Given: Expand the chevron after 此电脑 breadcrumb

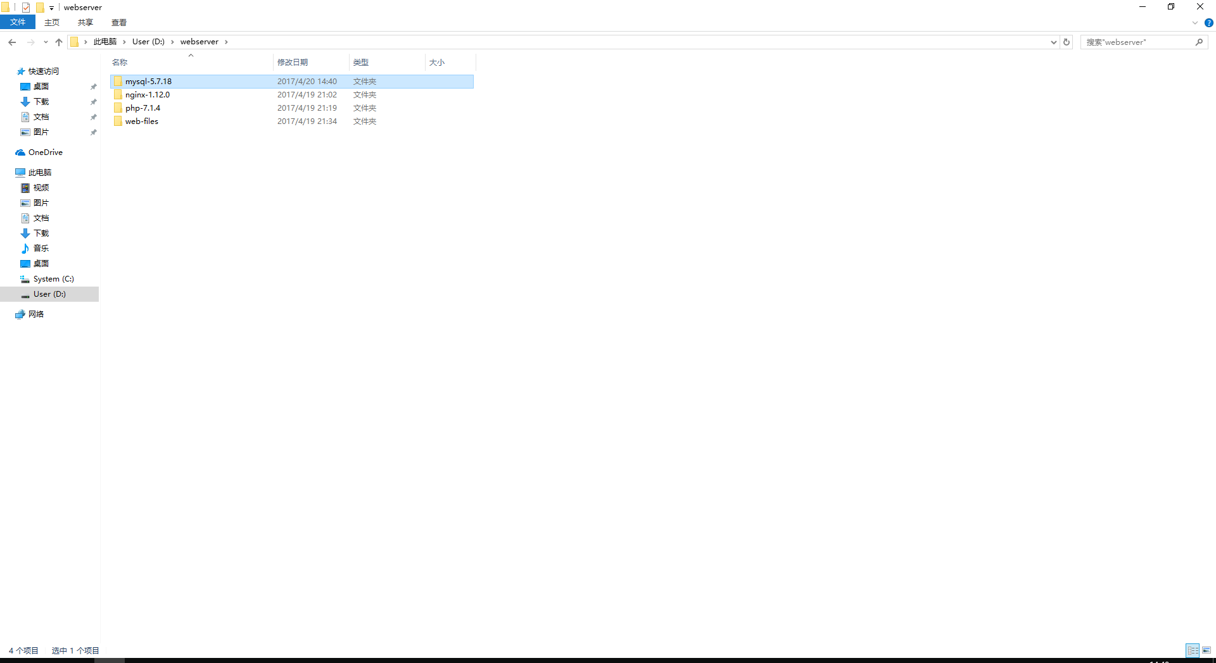Looking at the screenshot, I should [x=125, y=42].
